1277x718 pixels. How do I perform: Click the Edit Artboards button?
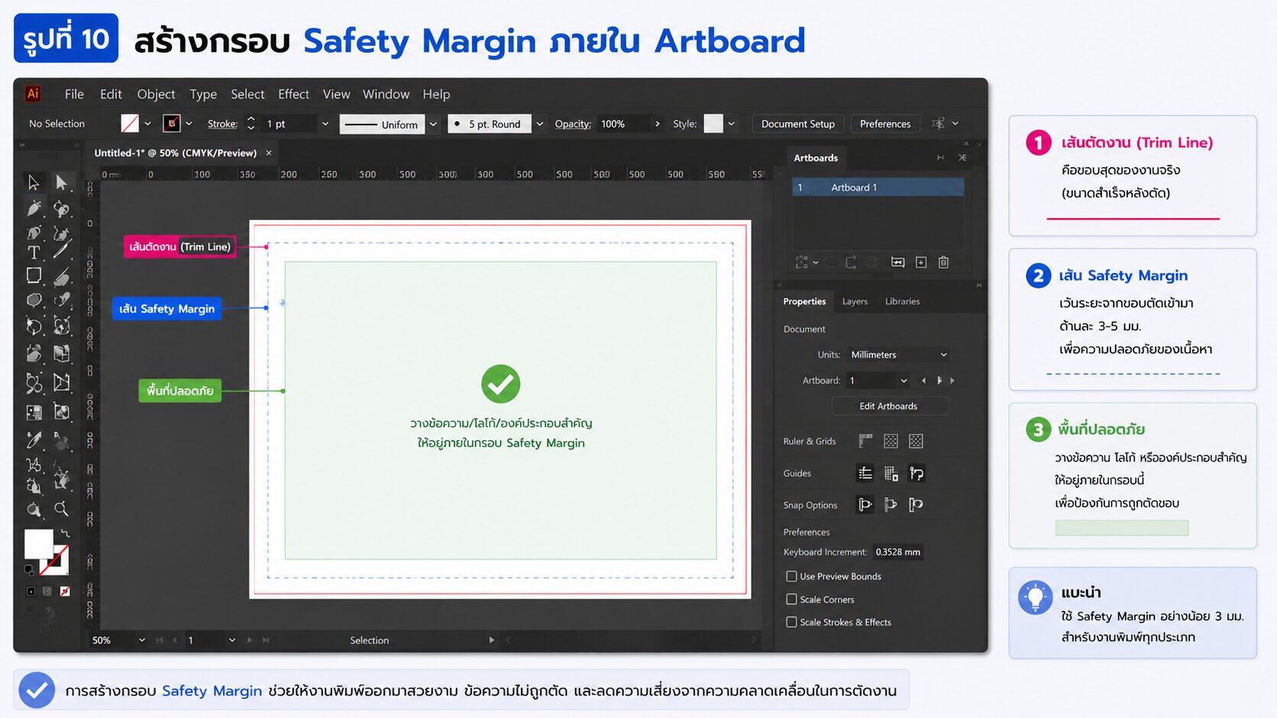coord(890,406)
